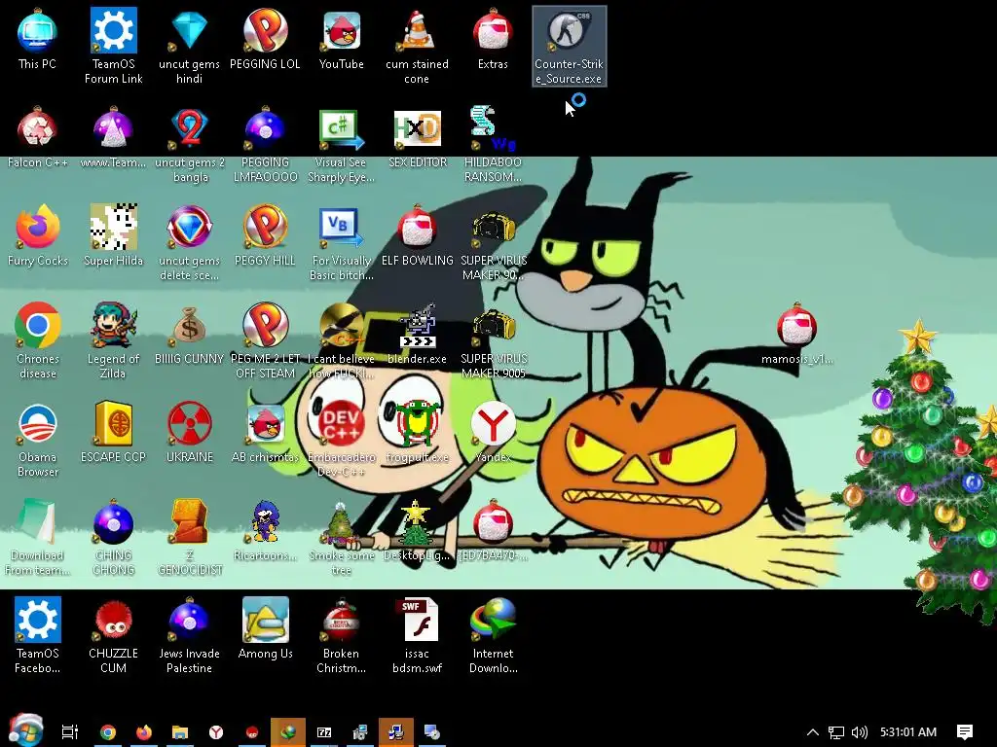The height and width of the screenshot is (747, 997).
Task: Open the network status tray icon
Action: click(836, 732)
